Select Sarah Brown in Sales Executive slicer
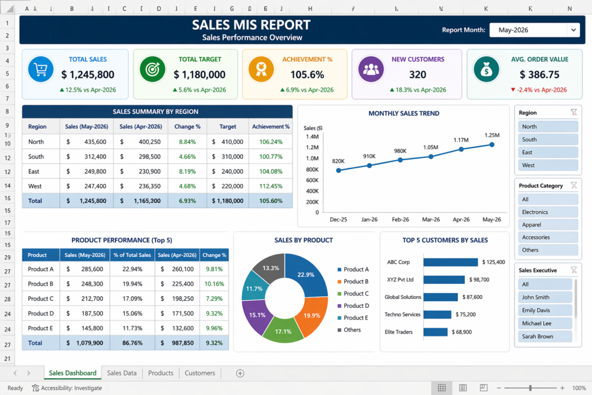The width and height of the screenshot is (592, 395). pos(545,336)
